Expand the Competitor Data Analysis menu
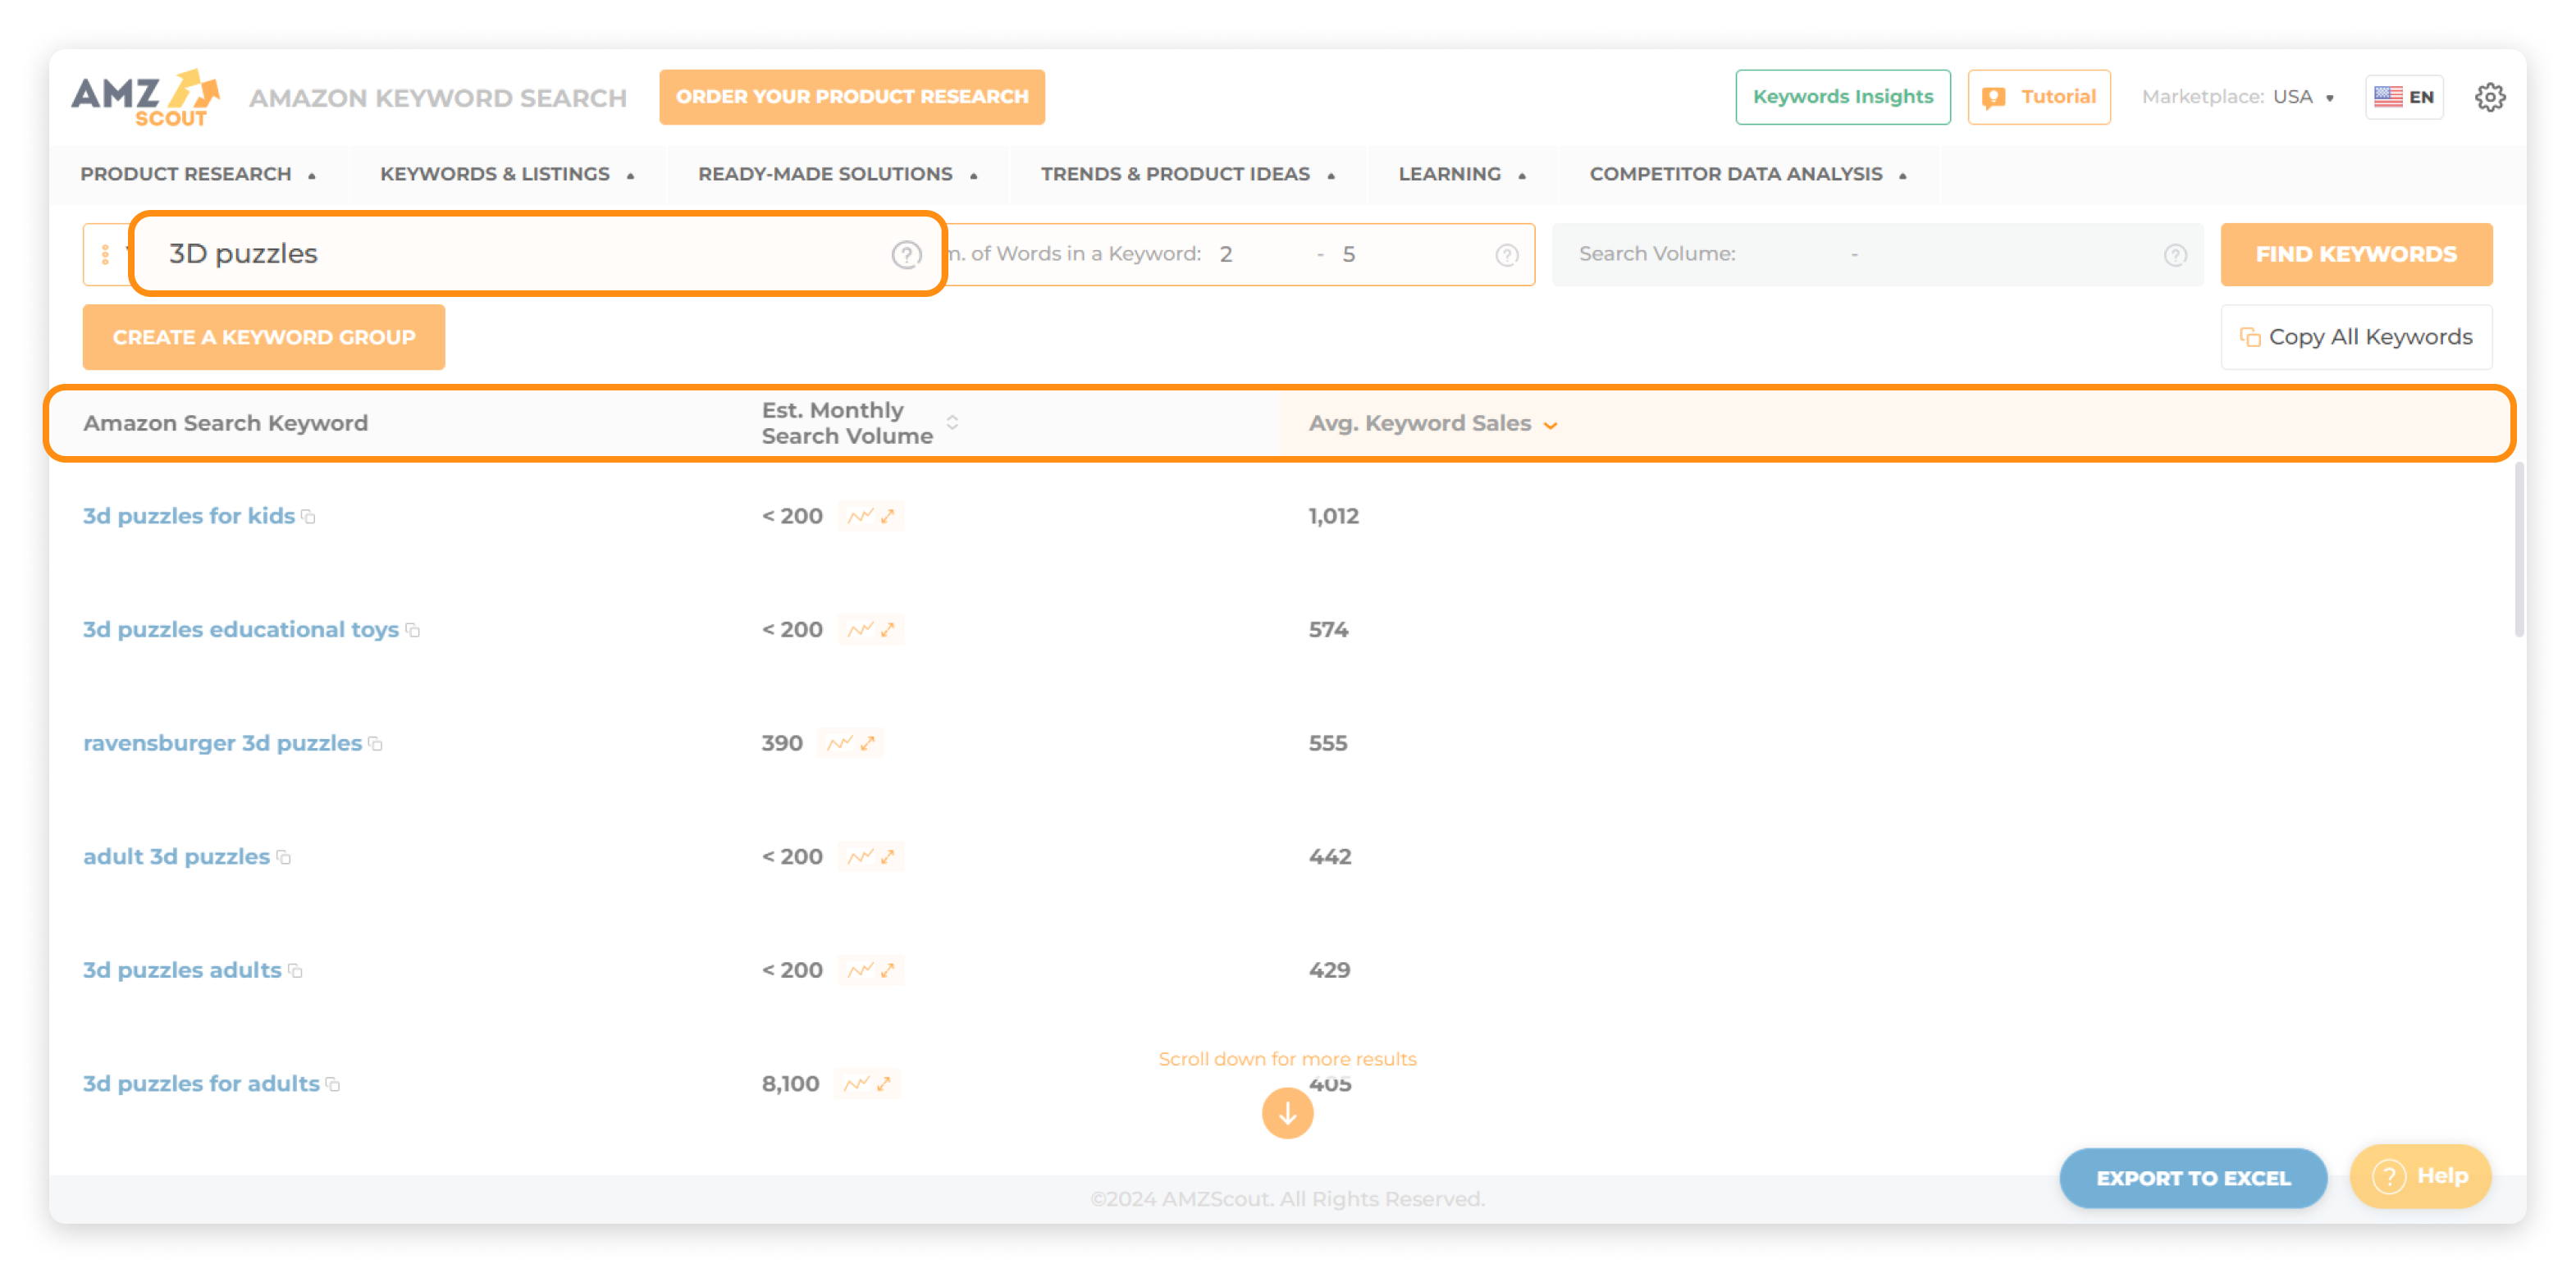2576x1273 pixels. click(1748, 173)
